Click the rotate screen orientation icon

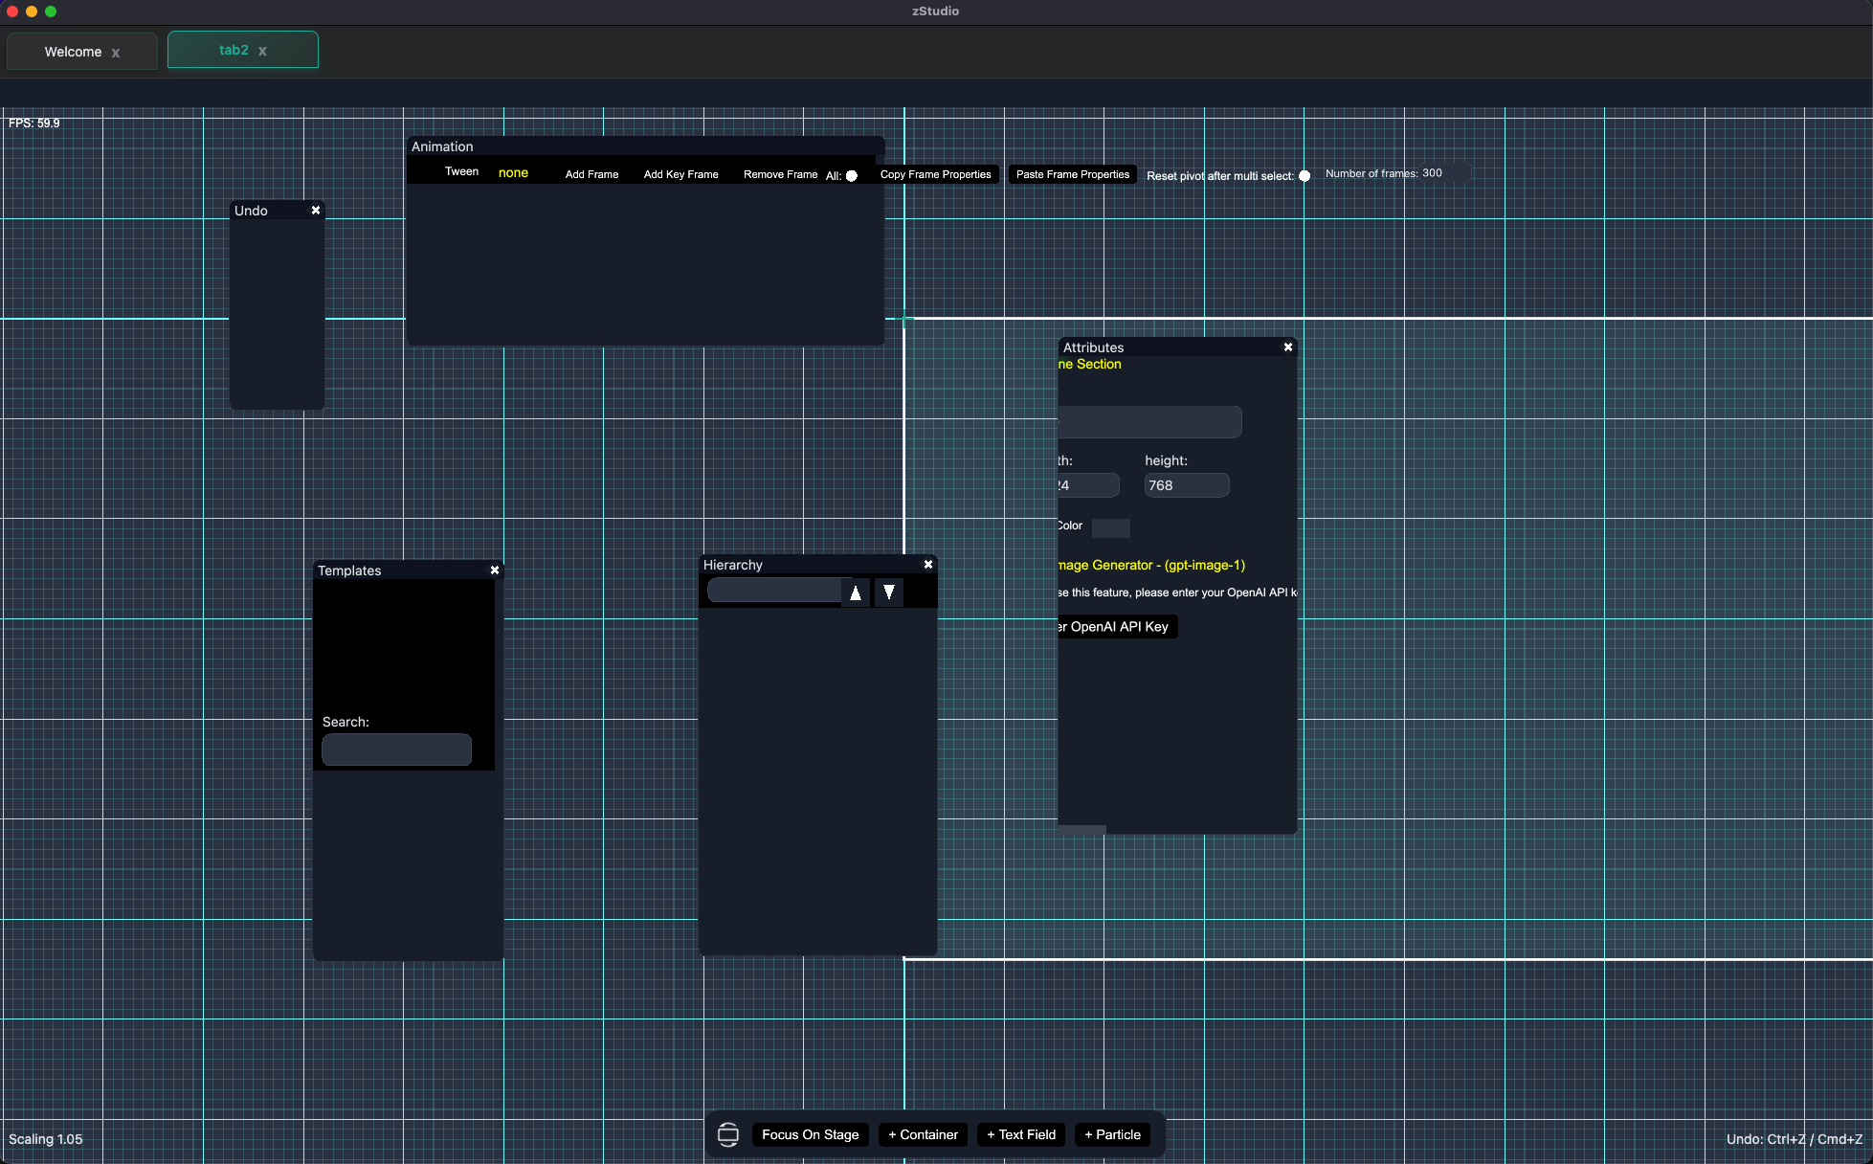pos(727,1134)
